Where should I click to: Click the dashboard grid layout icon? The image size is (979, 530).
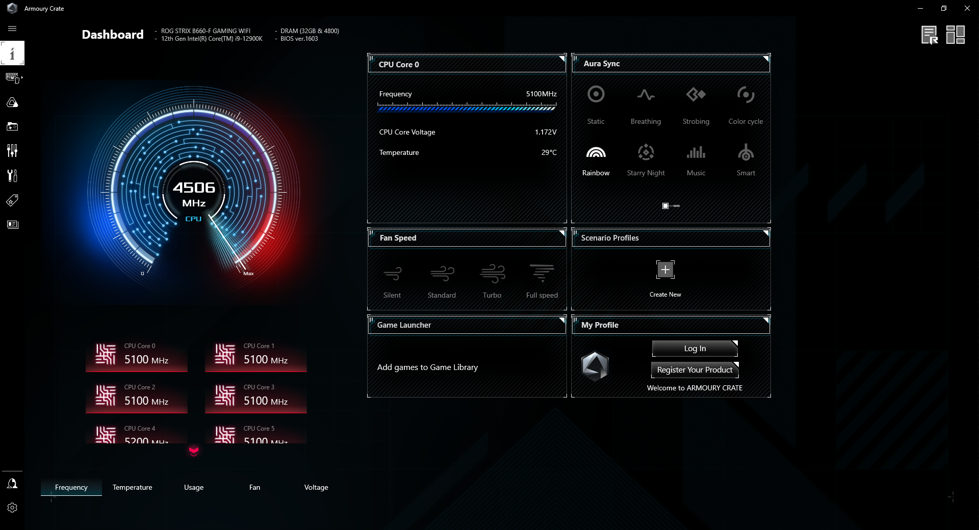point(956,35)
